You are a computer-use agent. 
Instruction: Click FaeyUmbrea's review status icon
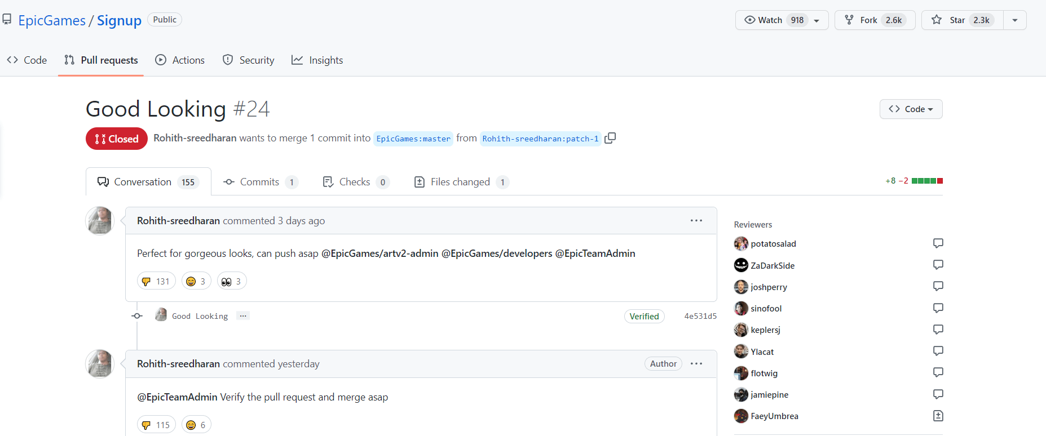(x=938, y=416)
